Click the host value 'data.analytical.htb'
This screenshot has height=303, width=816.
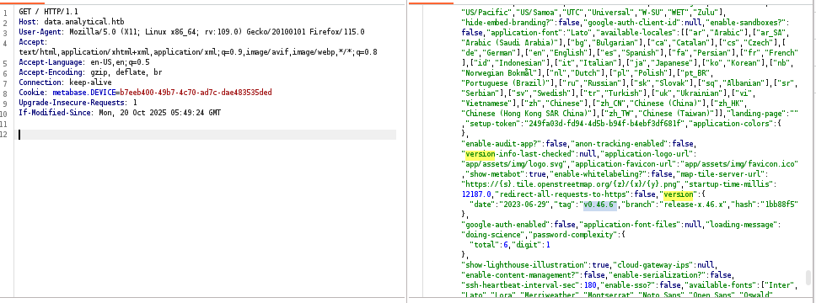pyautogui.click(x=83, y=22)
